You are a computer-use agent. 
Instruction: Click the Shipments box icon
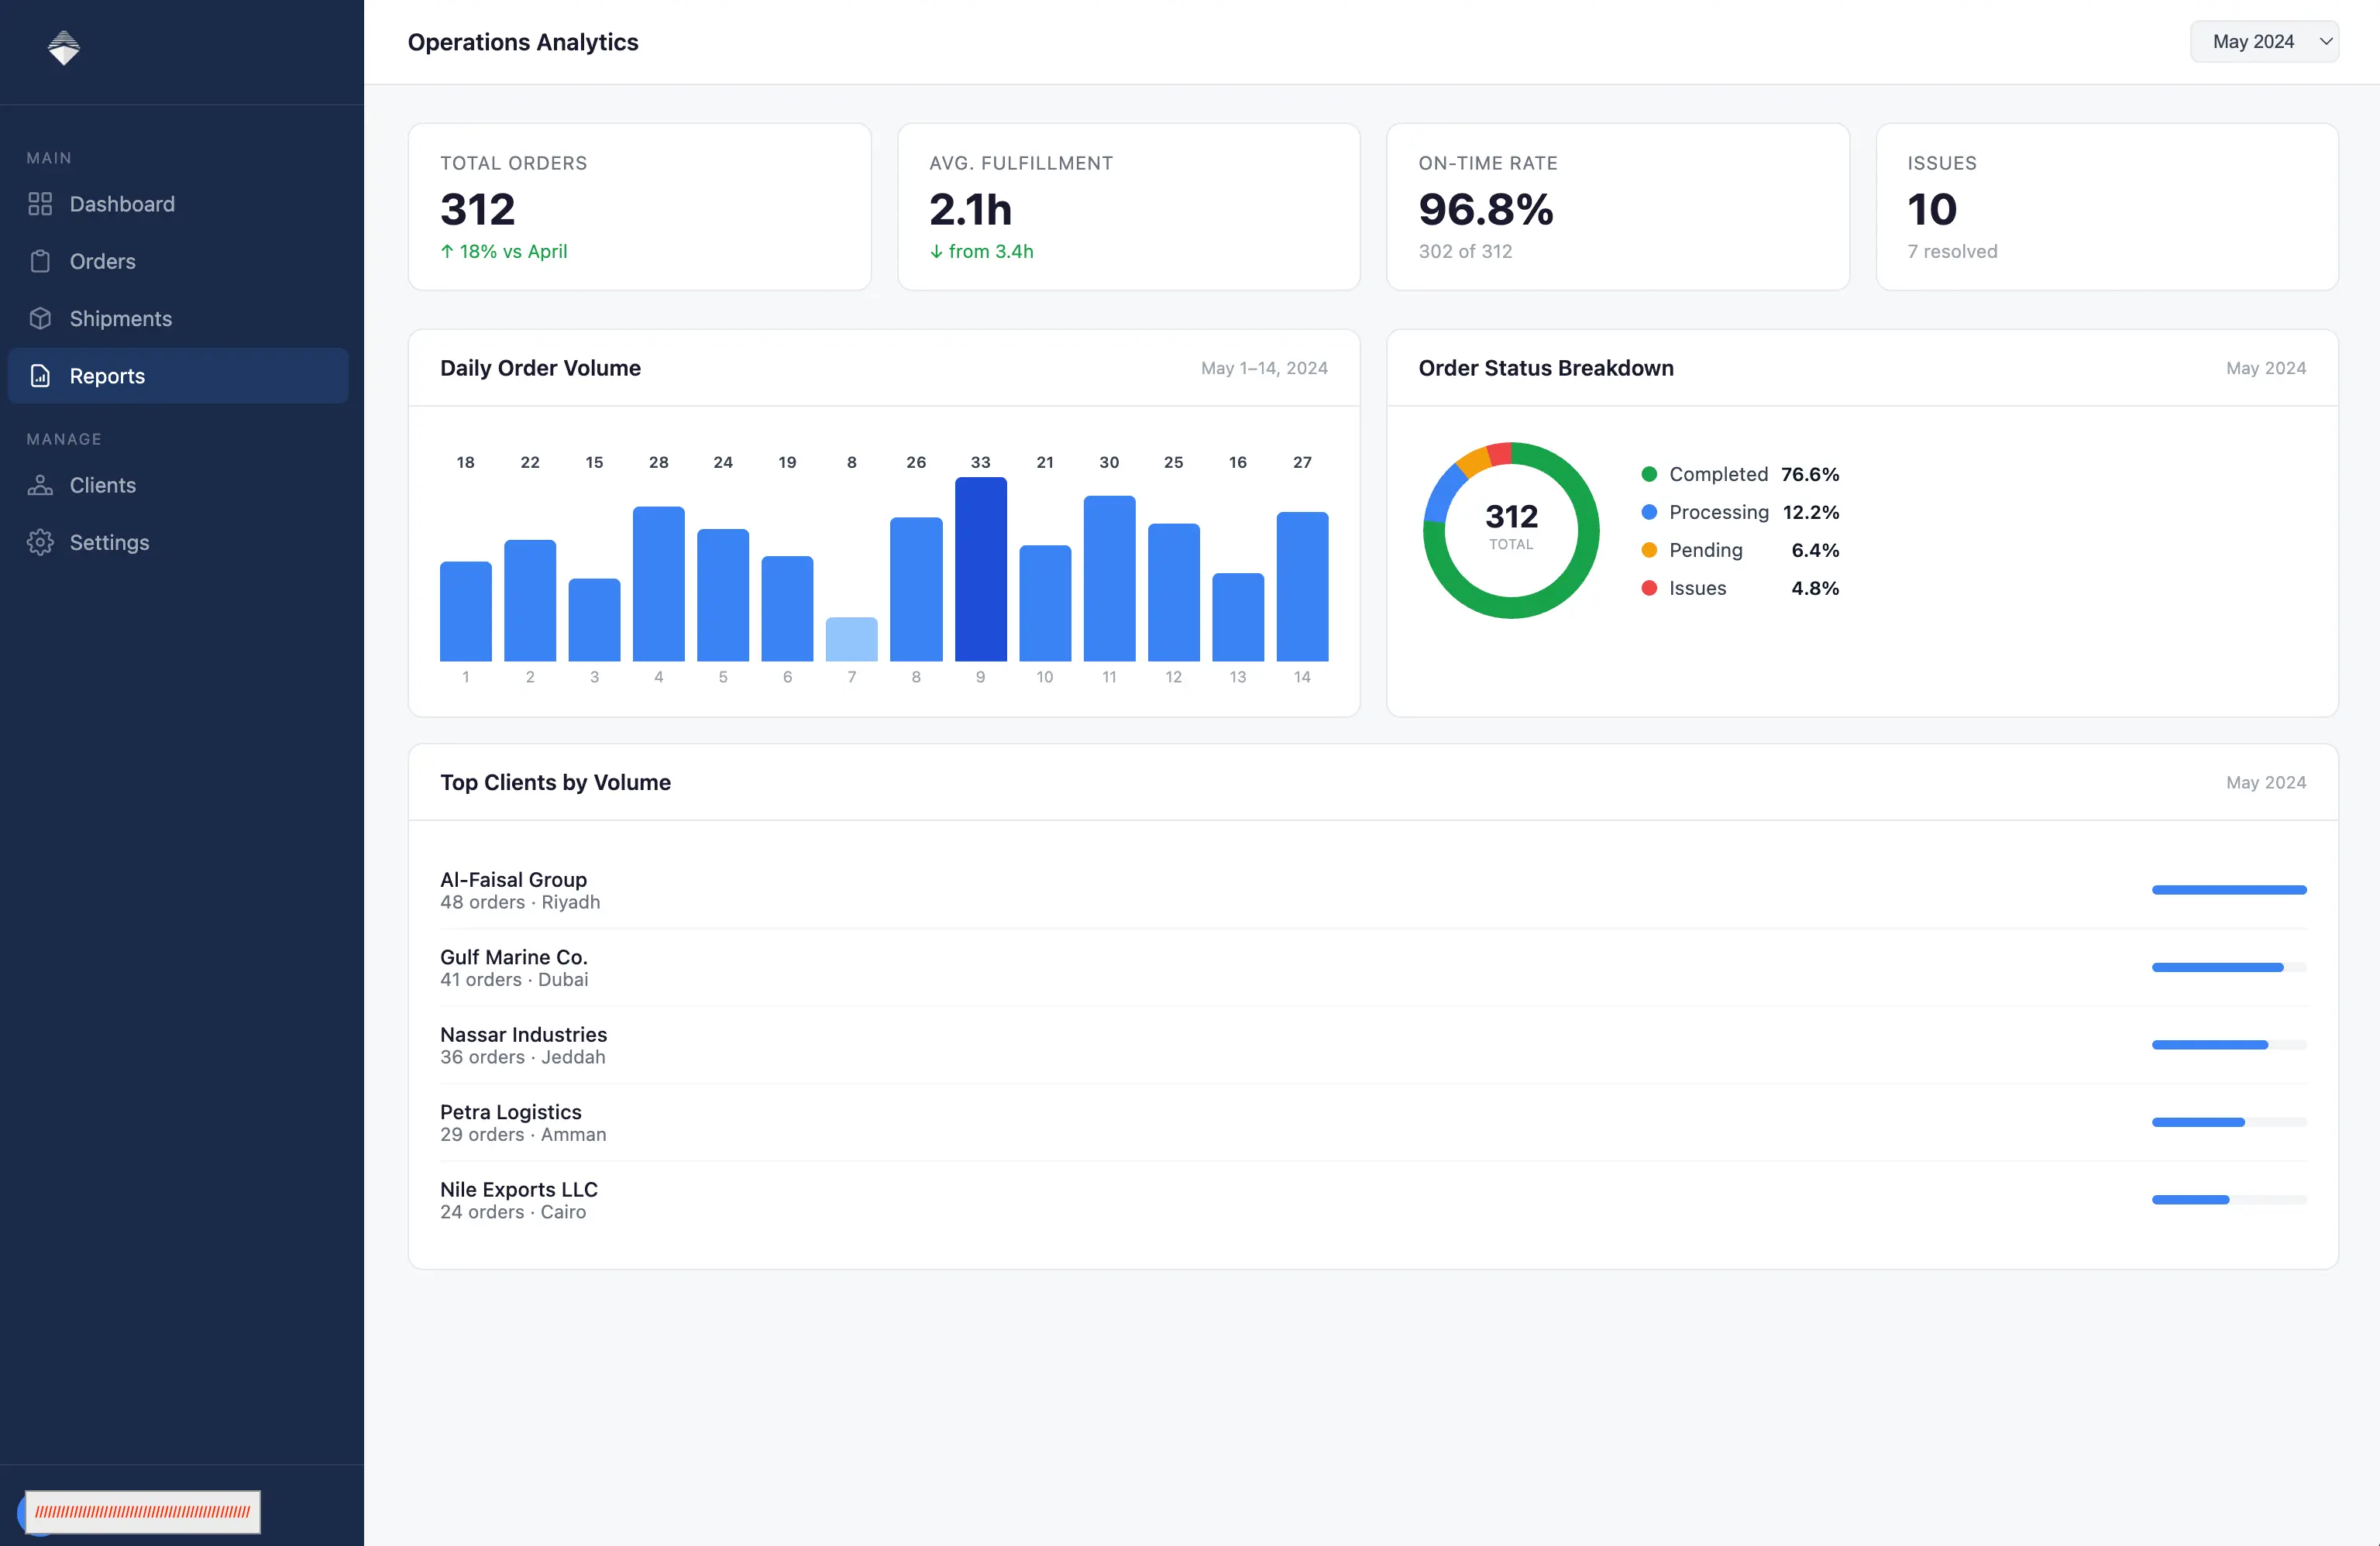coord(40,318)
